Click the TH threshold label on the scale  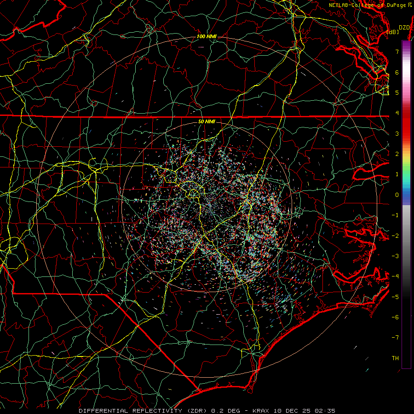click(x=395, y=358)
